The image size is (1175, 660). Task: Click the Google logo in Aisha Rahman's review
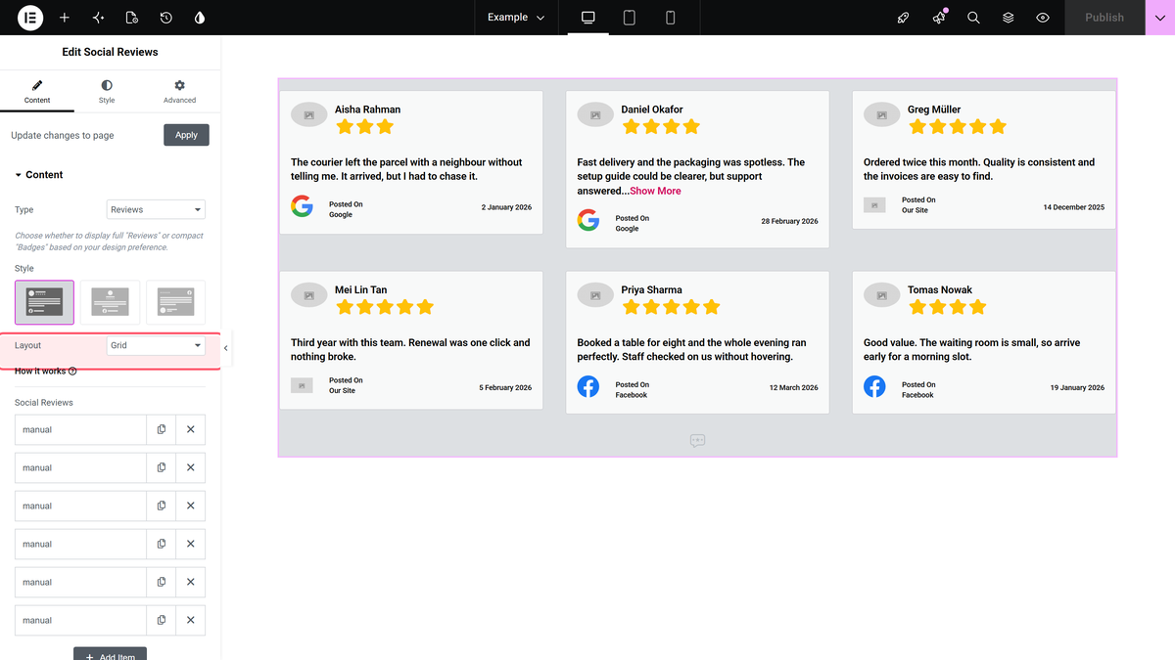302,206
